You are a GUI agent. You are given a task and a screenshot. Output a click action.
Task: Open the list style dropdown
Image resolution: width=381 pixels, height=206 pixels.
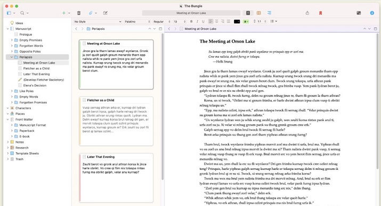(274, 21)
